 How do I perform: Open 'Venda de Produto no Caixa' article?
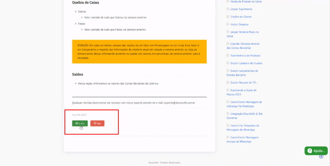point(246,2)
